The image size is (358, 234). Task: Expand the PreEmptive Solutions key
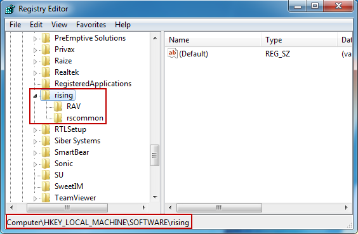[35, 39]
